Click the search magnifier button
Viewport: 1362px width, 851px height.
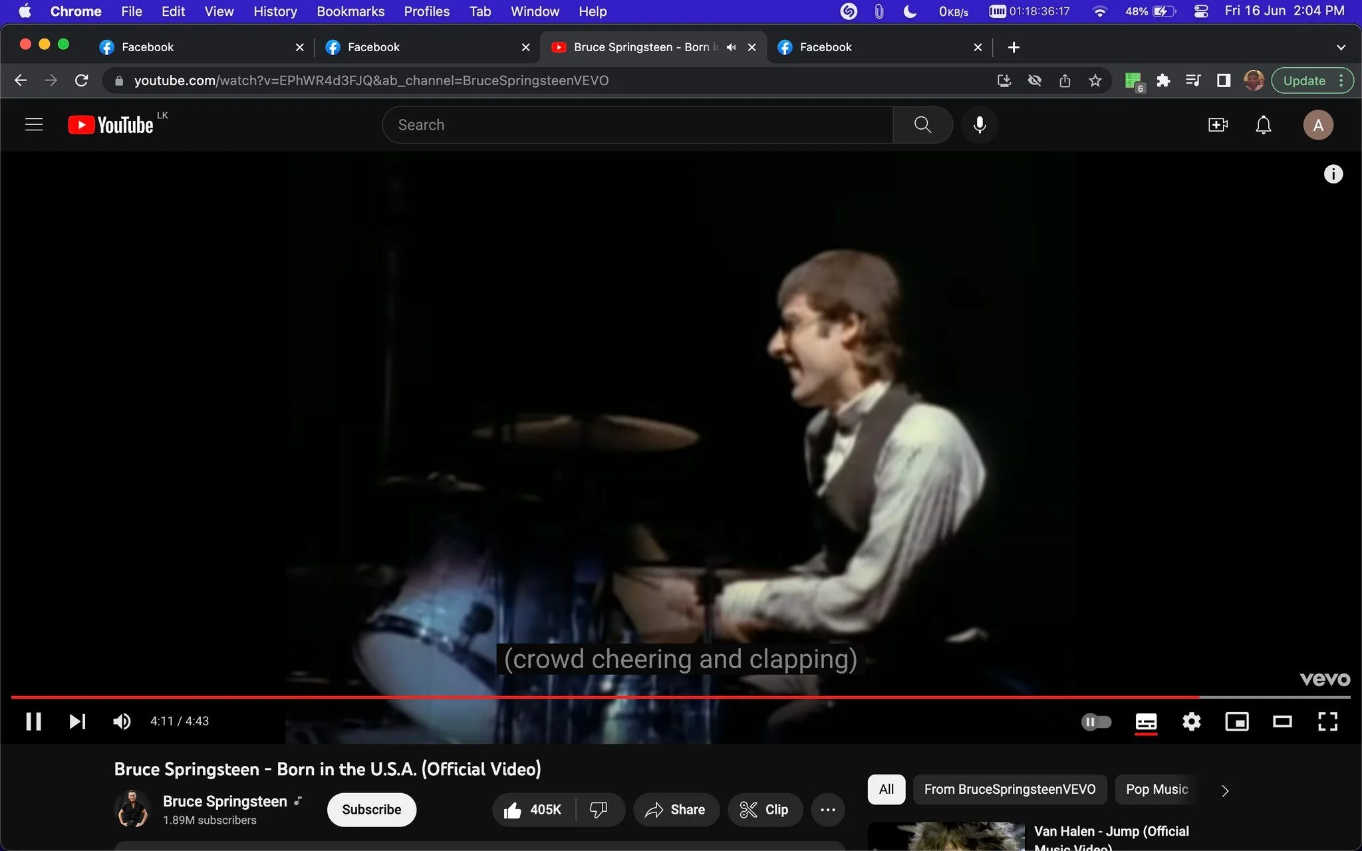pyautogui.click(x=922, y=125)
